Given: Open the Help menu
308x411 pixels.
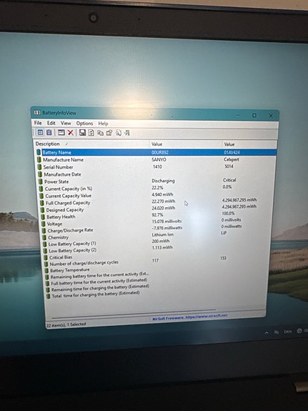Looking at the screenshot, I should (103, 124).
